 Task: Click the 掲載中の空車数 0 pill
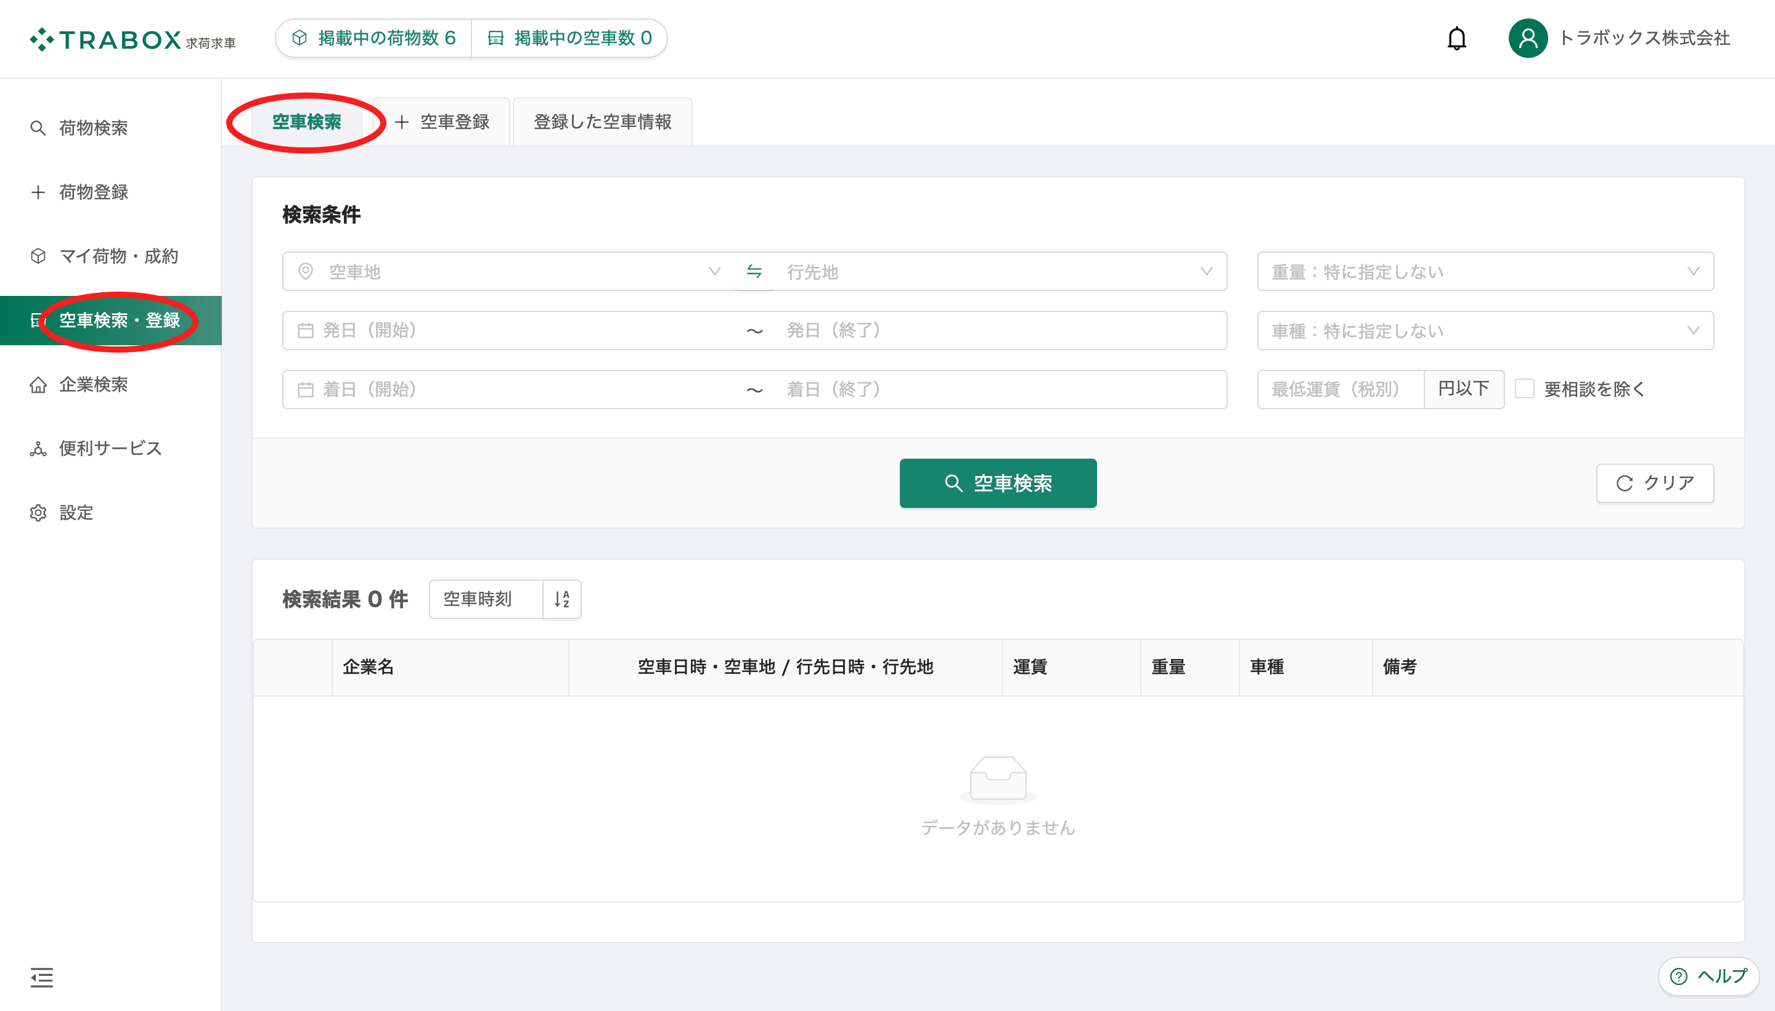pos(569,38)
